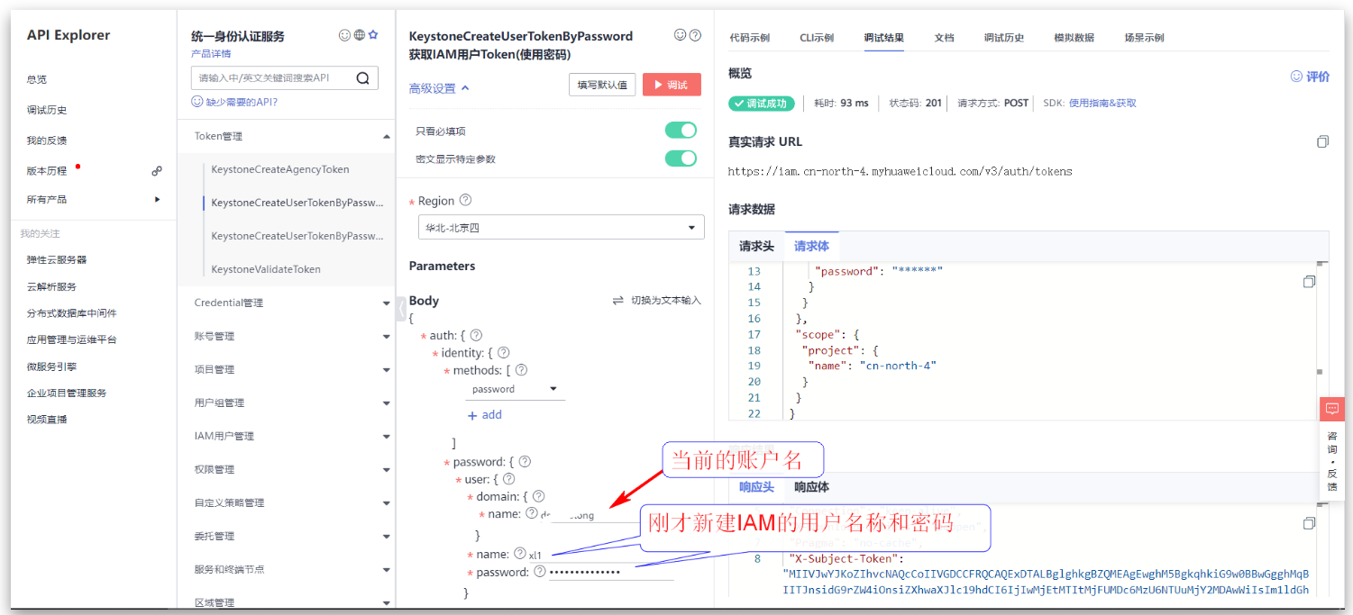Select the 响应体 tab
1353x615 pixels.
coord(811,487)
